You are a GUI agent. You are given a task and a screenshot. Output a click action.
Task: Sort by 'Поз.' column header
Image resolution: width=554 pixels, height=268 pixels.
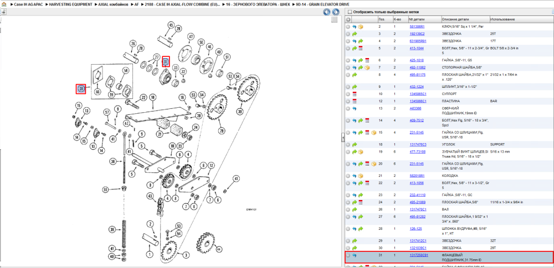382,19
